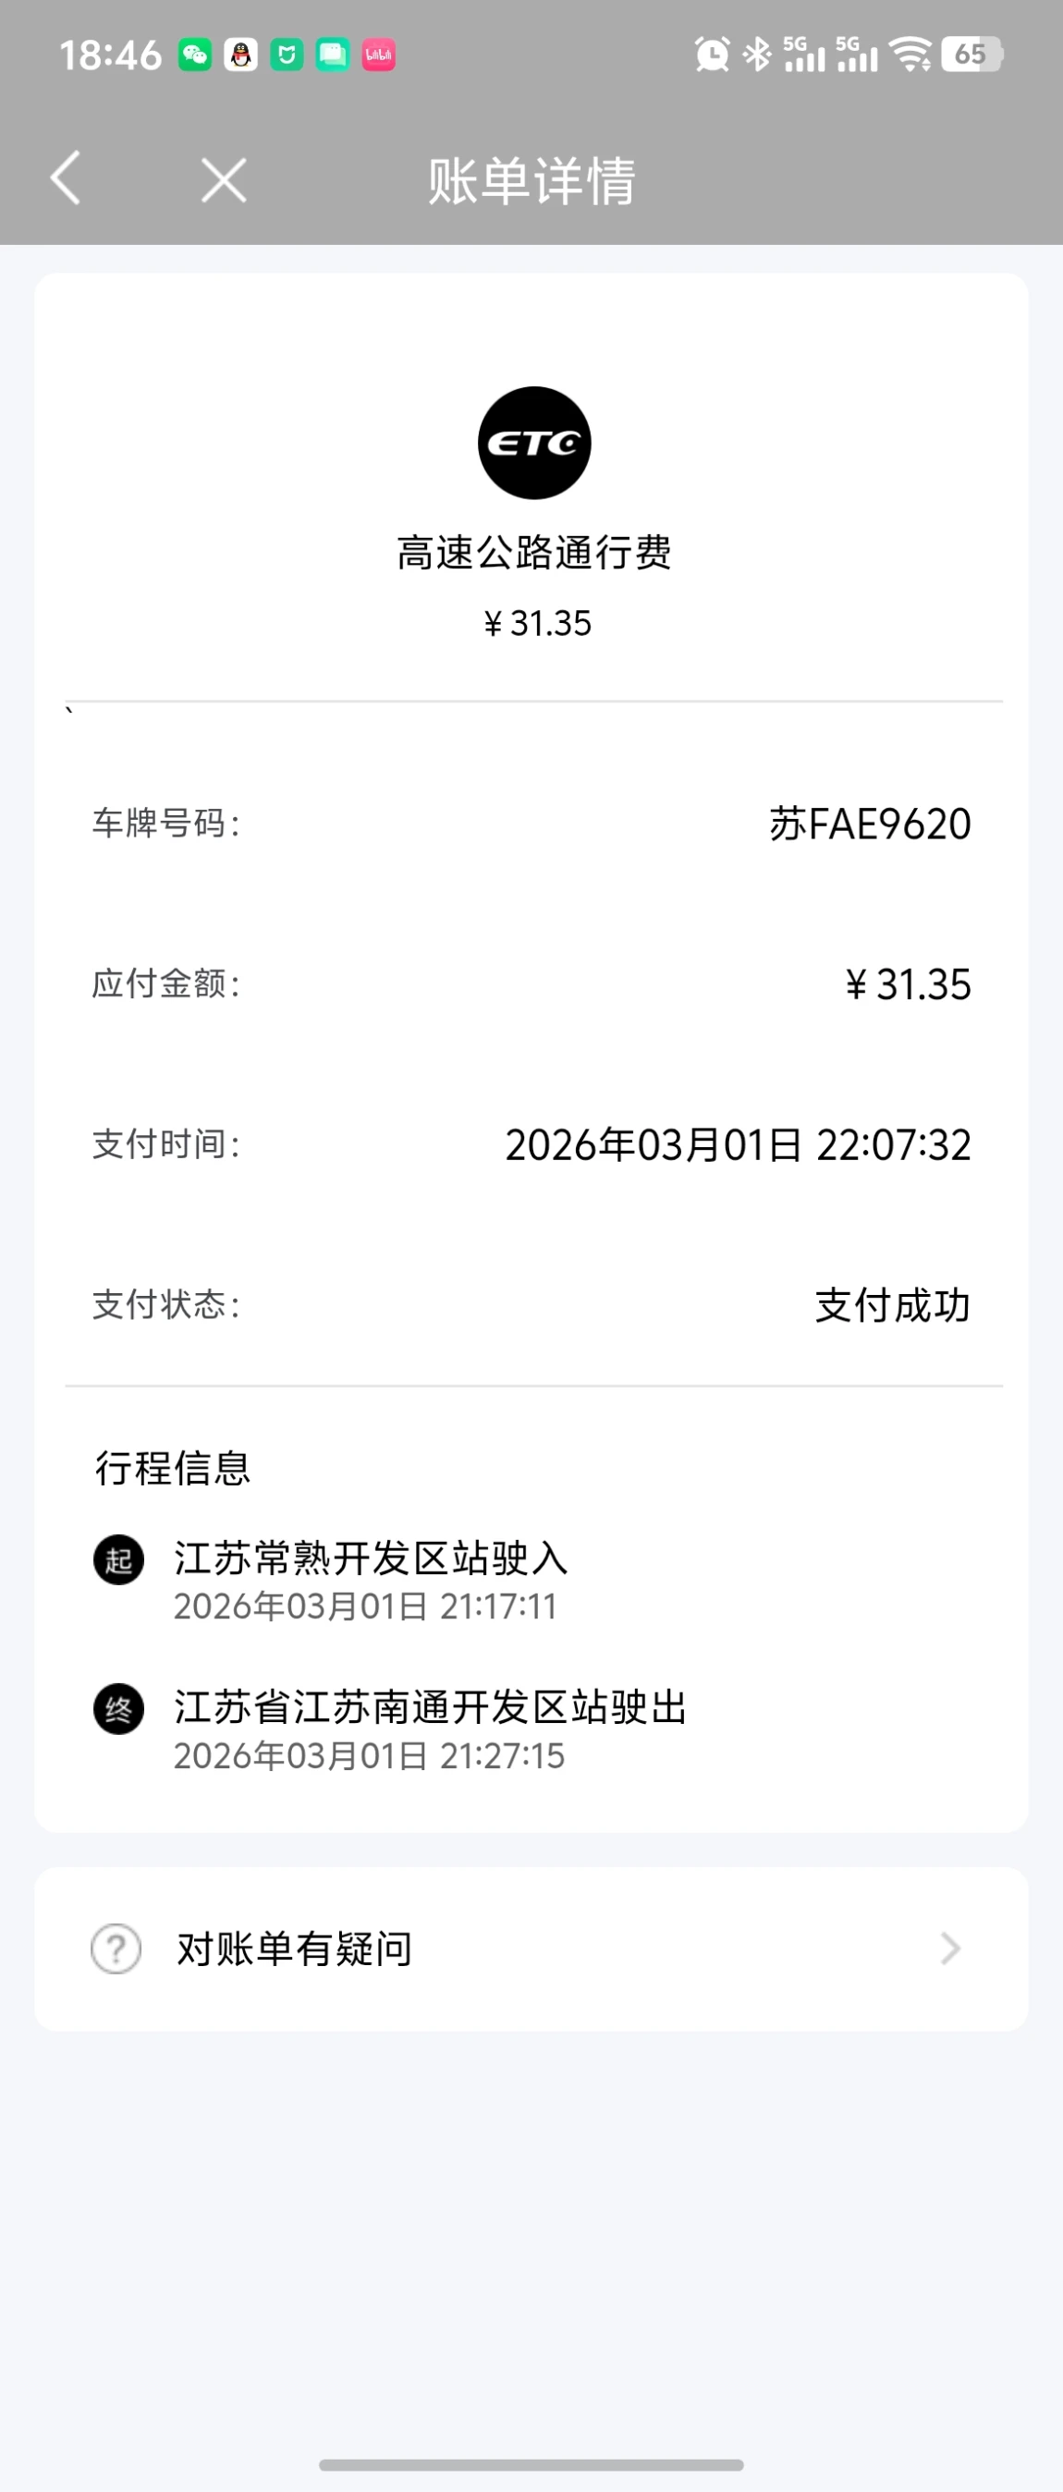Tap the question mark help icon
The width and height of the screenshot is (1063, 2492).
116,1948
